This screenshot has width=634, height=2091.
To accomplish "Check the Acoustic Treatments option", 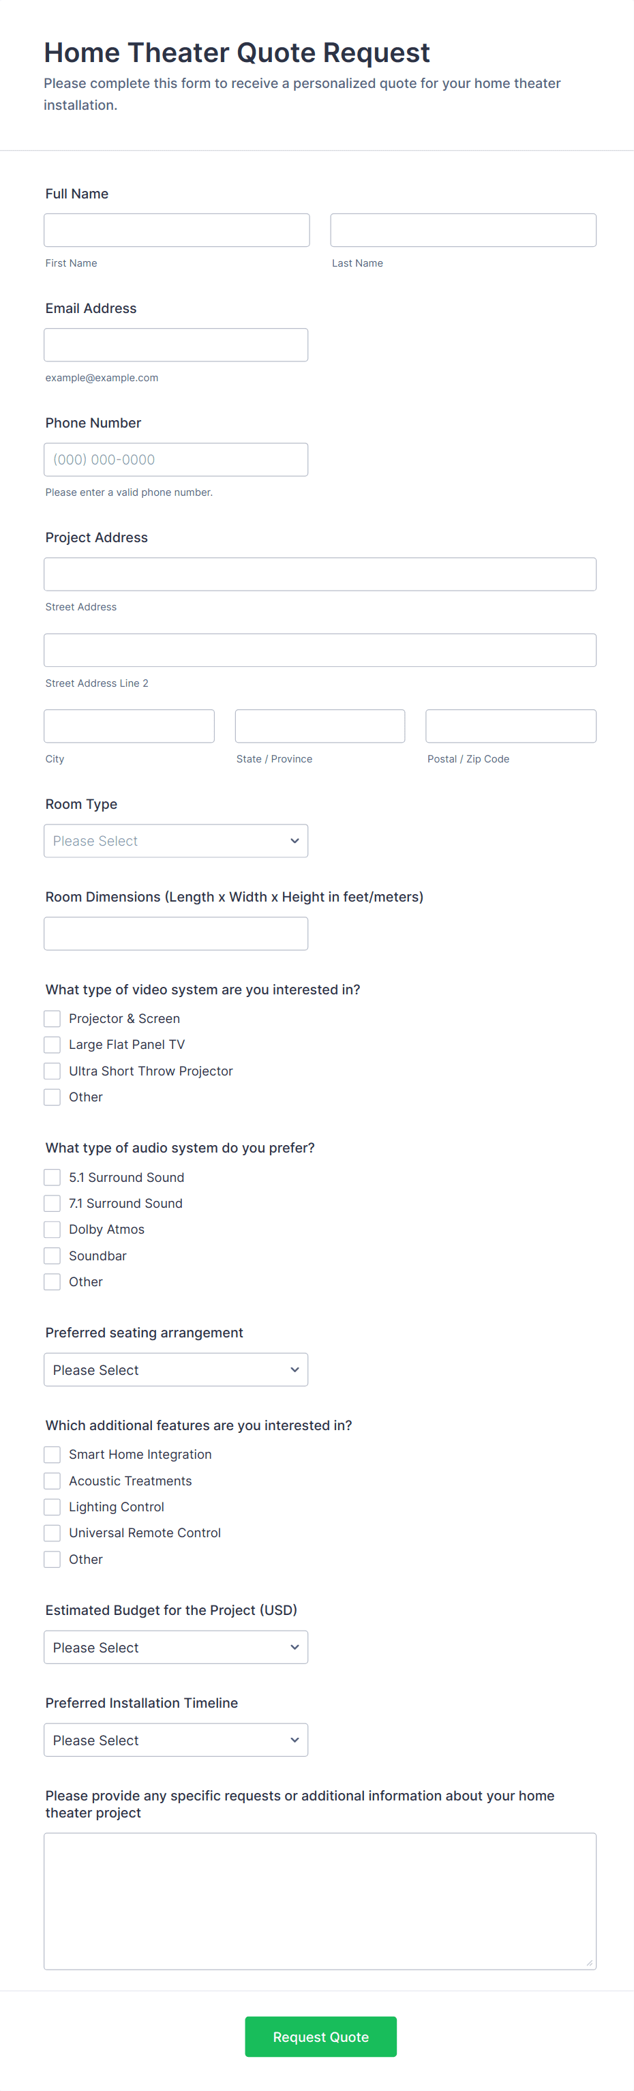I will pyautogui.click(x=52, y=1481).
